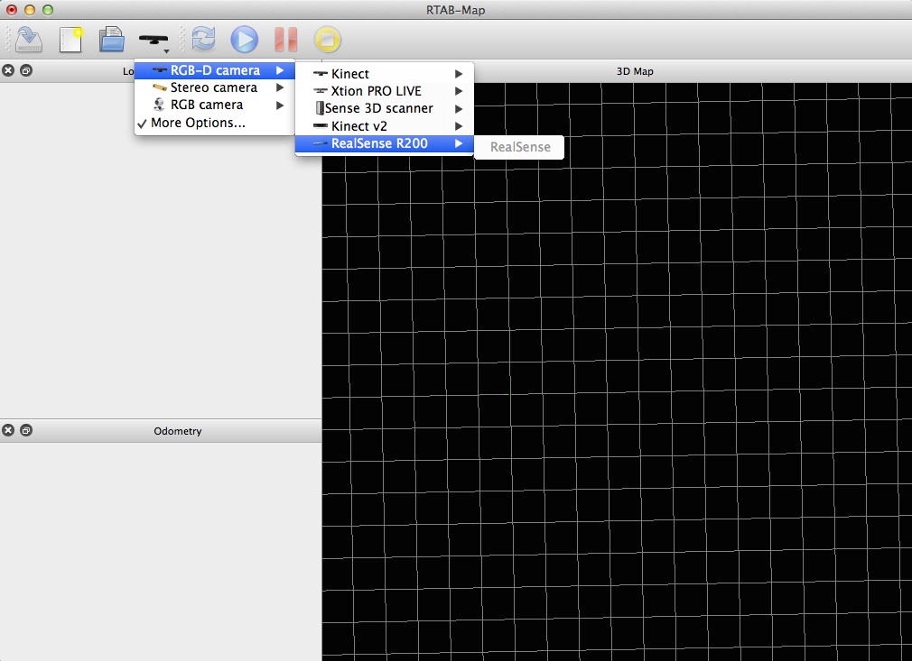912x661 pixels.
Task: Expand the Stereo camera submenu
Action: pos(214,87)
